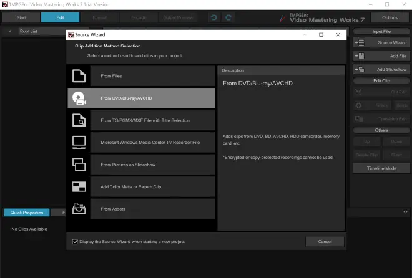
Task: Switch to the Edit stage tab
Action: click(x=60, y=17)
